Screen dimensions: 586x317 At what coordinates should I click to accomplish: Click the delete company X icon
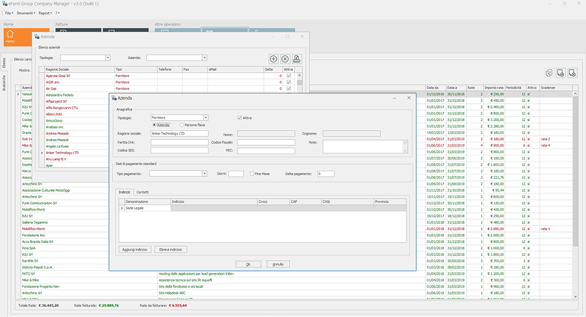[285, 59]
